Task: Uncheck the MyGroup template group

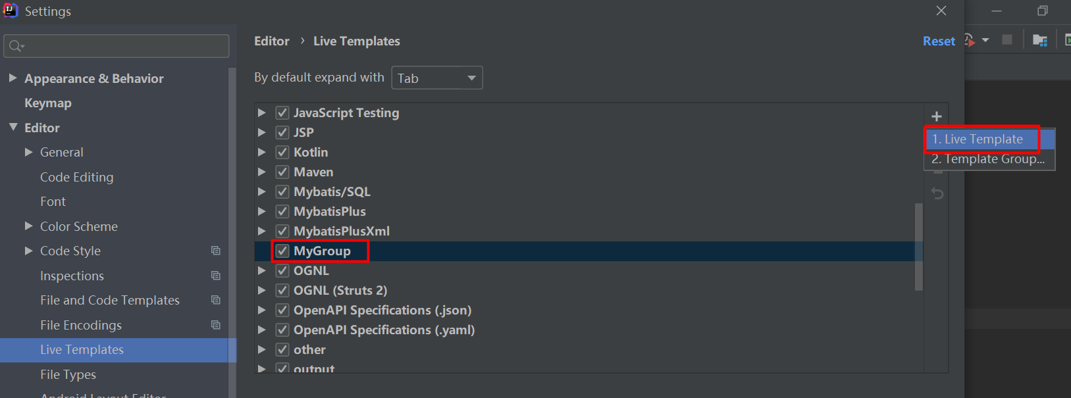Action: point(282,251)
